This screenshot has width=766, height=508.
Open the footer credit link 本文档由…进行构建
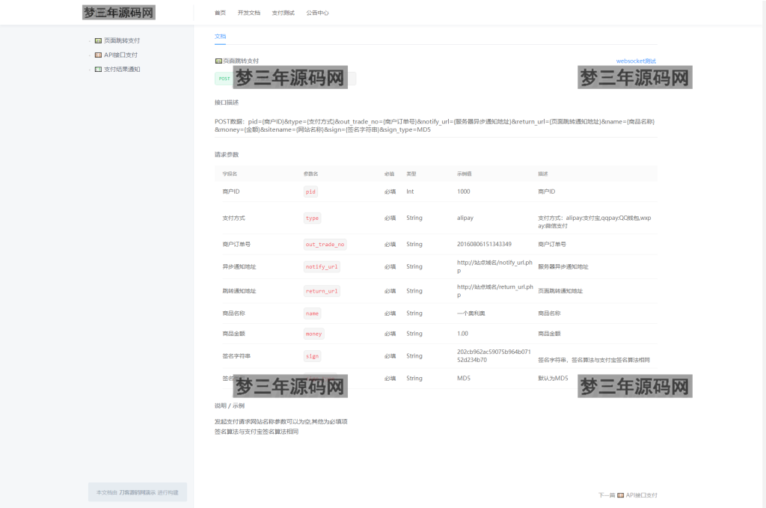[x=138, y=492]
